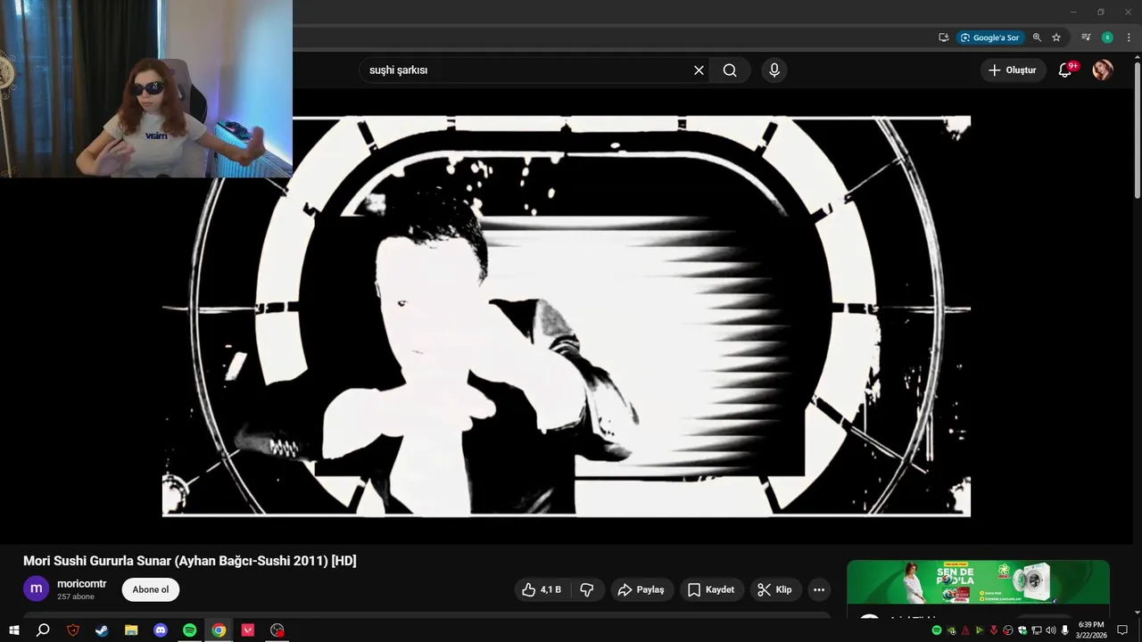The height and width of the screenshot is (642, 1142).
Task: Open the OBS taskbar icon
Action: point(277,630)
